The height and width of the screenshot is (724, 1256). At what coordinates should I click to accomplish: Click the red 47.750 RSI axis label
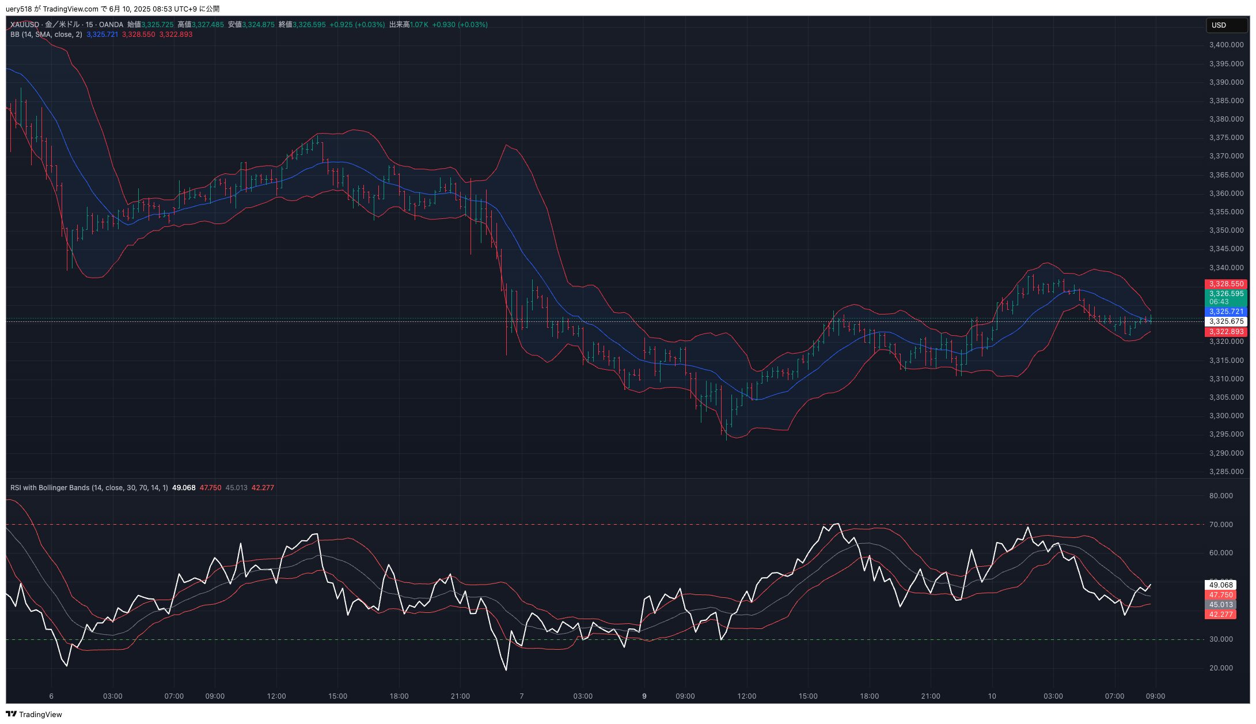point(1220,595)
